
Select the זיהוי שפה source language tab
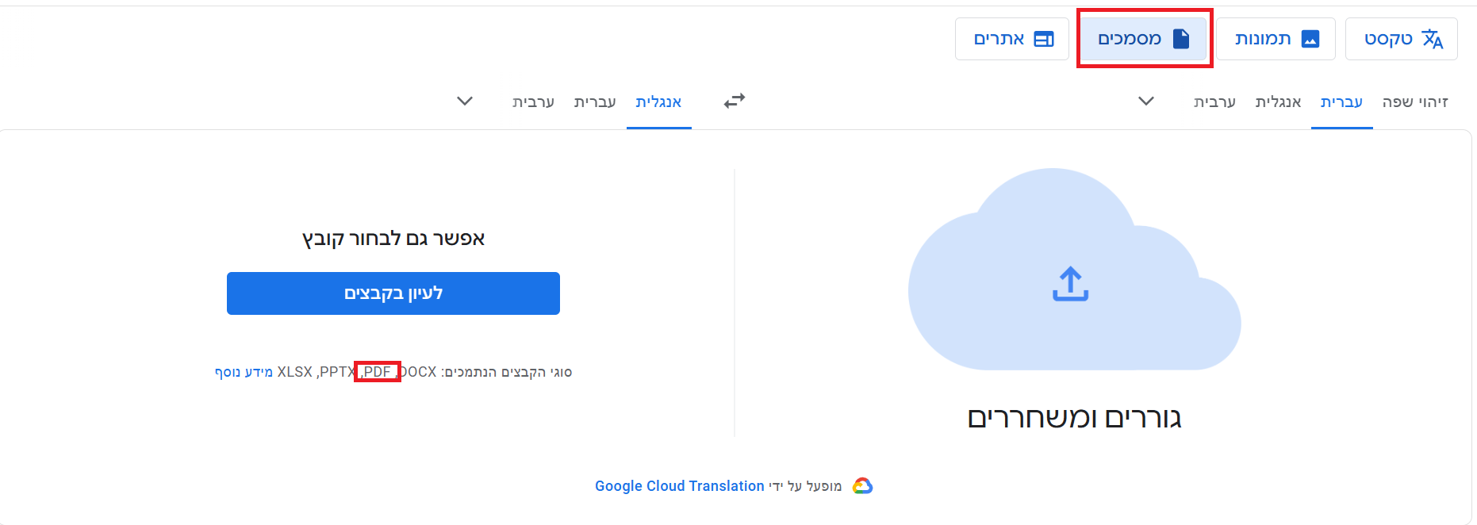(x=1415, y=102)
